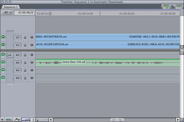
Task: Toggle Auto Select on track A3
Action: click(32, 70)
